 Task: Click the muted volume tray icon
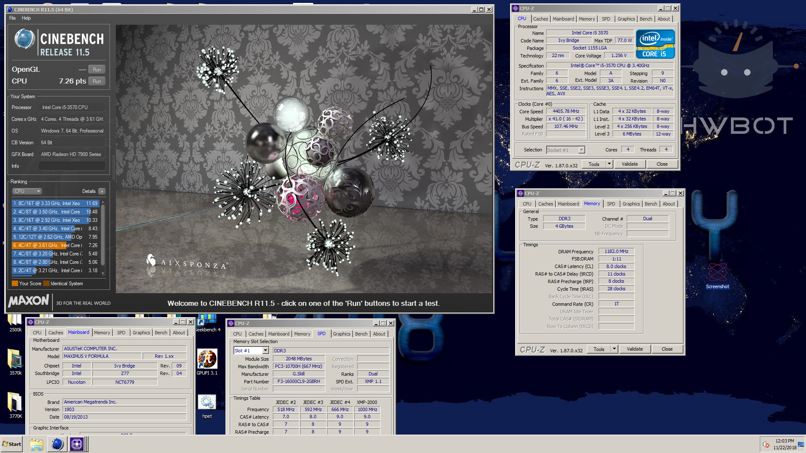click(x=766, y=444)
